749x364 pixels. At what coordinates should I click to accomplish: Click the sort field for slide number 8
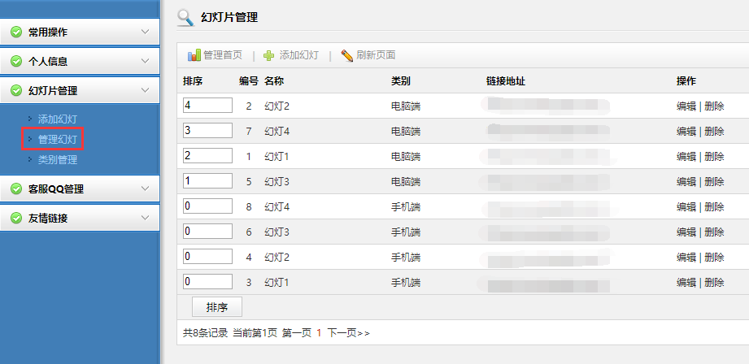207,206
